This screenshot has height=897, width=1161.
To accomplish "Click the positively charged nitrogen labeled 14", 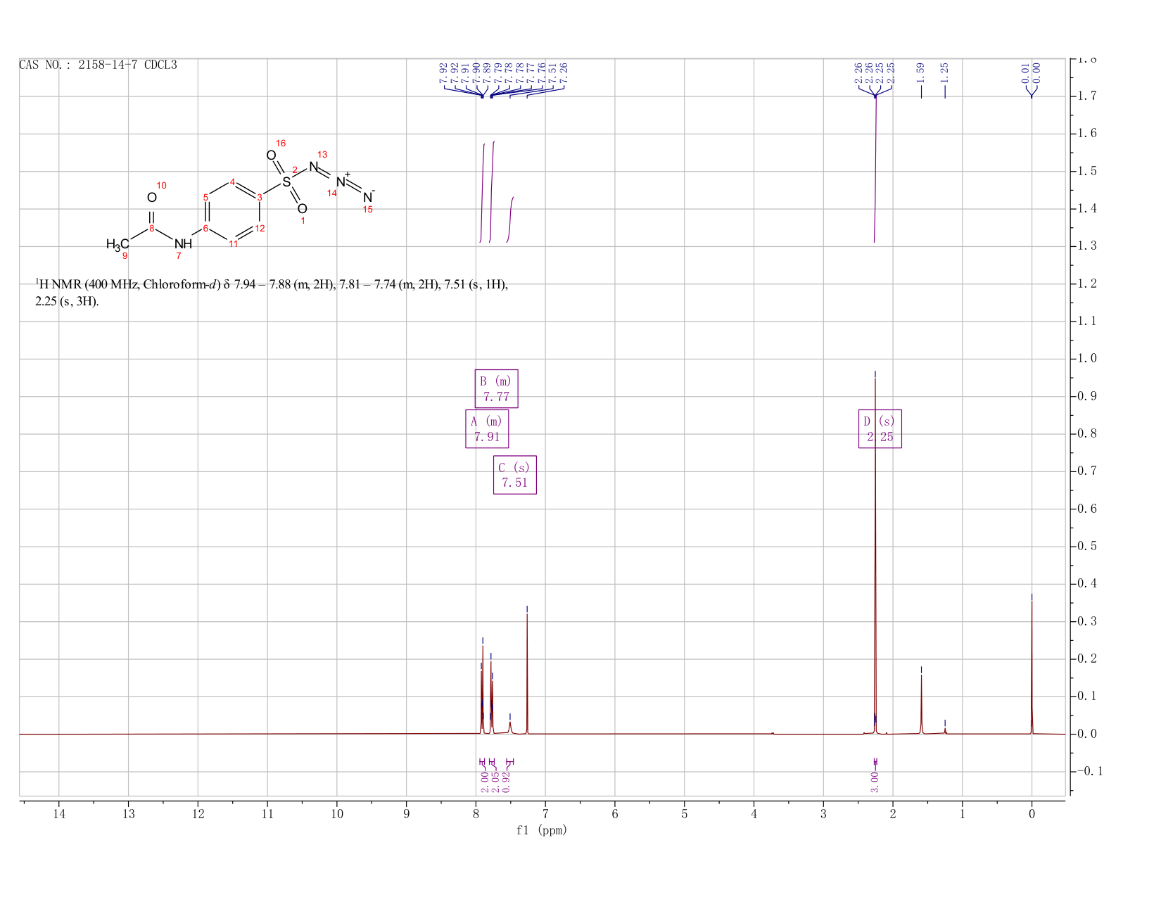I will coord(341,182).
